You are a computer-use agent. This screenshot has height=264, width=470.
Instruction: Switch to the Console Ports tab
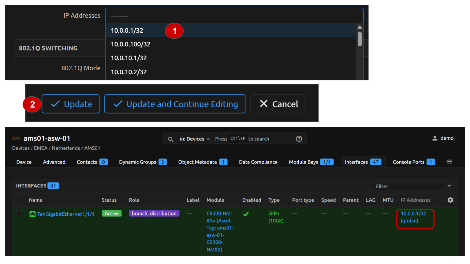coord(408,162)
